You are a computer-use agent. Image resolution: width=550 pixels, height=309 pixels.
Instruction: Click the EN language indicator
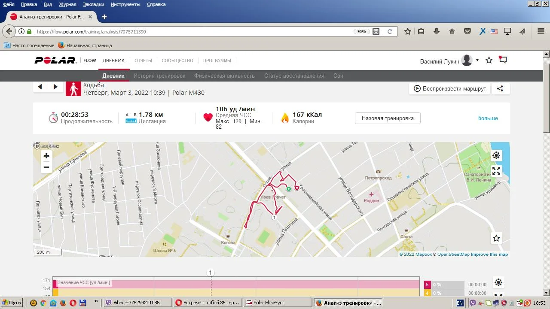[460, 303]
